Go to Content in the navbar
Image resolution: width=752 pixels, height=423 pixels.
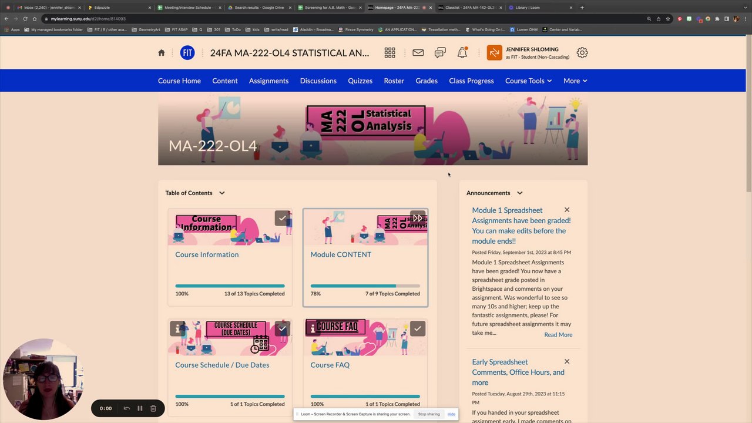225,80
